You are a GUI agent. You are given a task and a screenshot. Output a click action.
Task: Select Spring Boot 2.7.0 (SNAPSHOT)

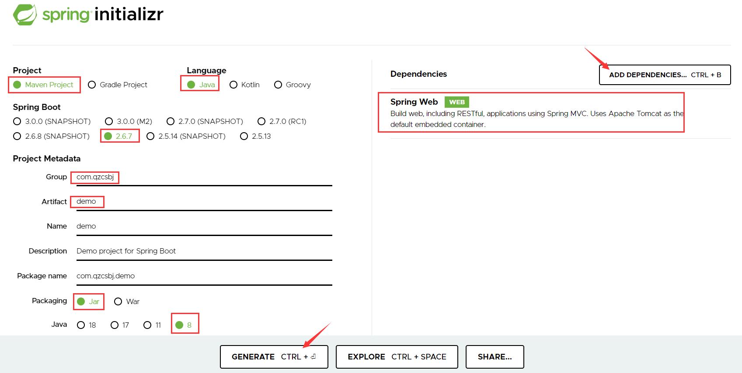click(x=205, y=121)
